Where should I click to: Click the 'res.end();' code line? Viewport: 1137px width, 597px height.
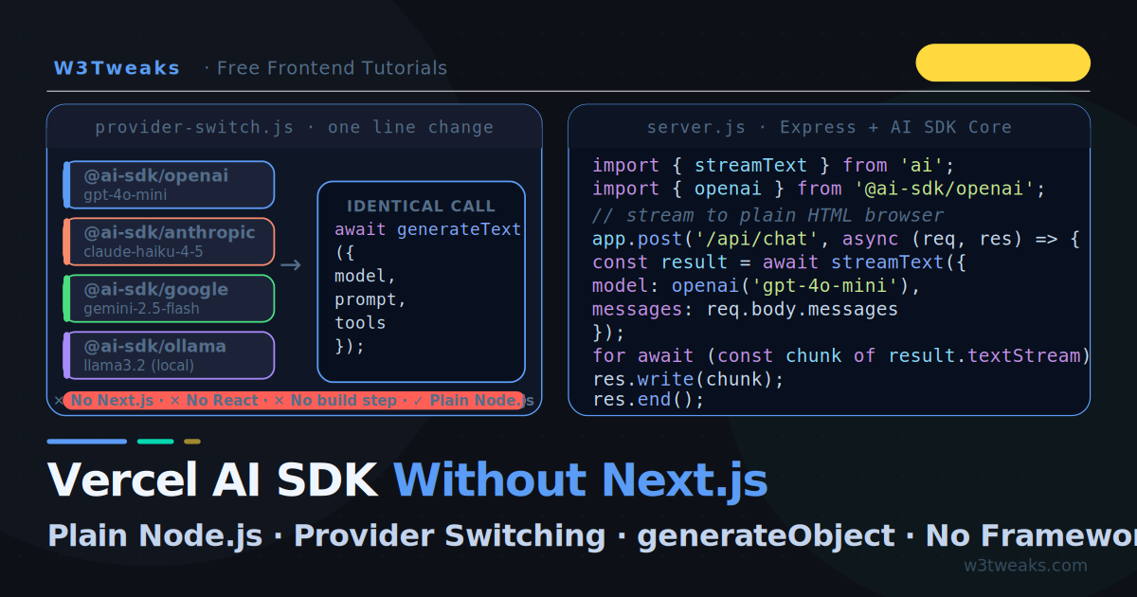649,400
